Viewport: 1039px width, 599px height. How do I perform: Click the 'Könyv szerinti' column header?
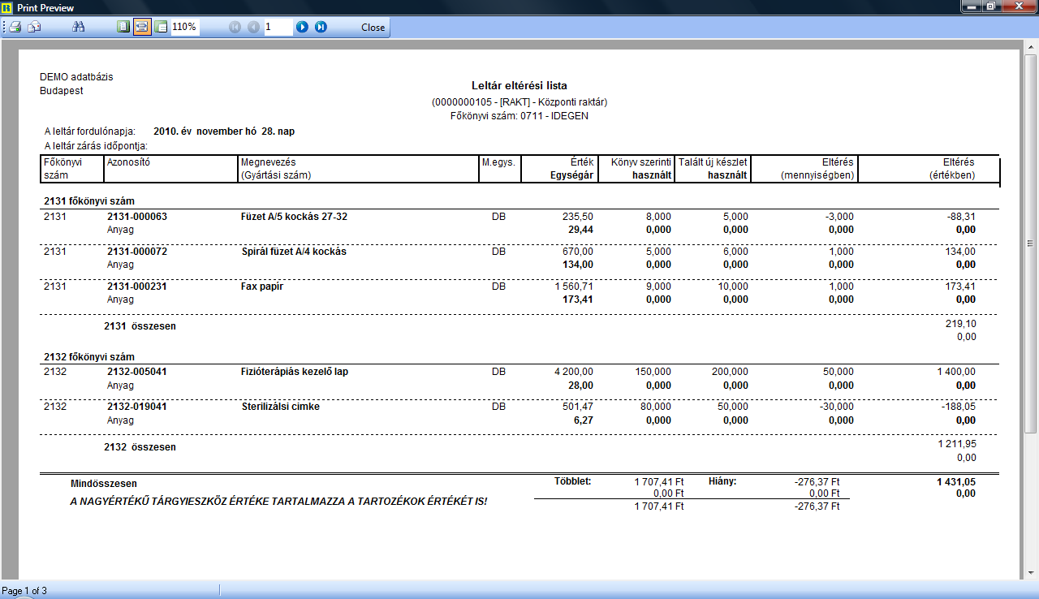tap(640, 162)
